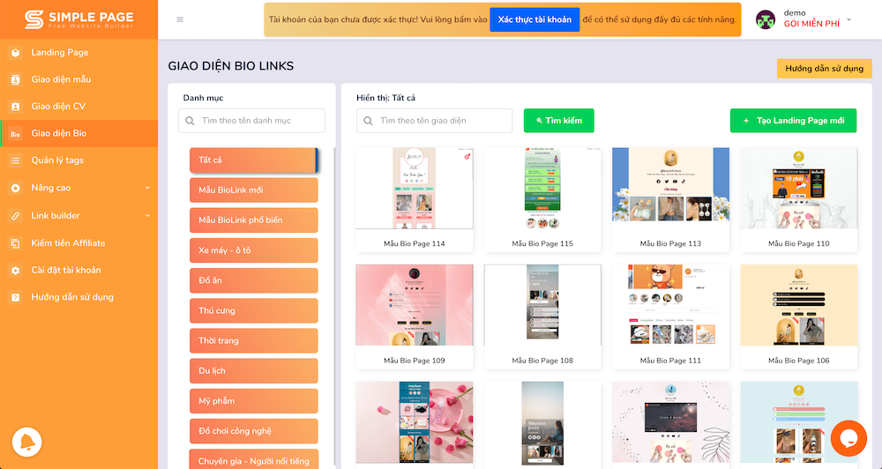Select Chuyên gia - Người nổi tiếng category
Image resolution: width=882 pixels, height=469 pixels.
click(254, 459)
